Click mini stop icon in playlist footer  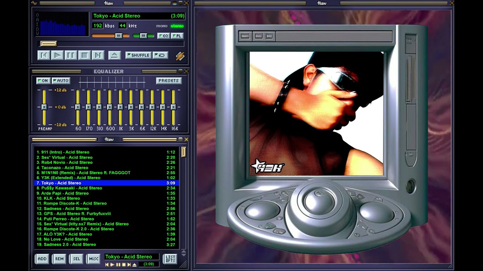coord(123,265)
